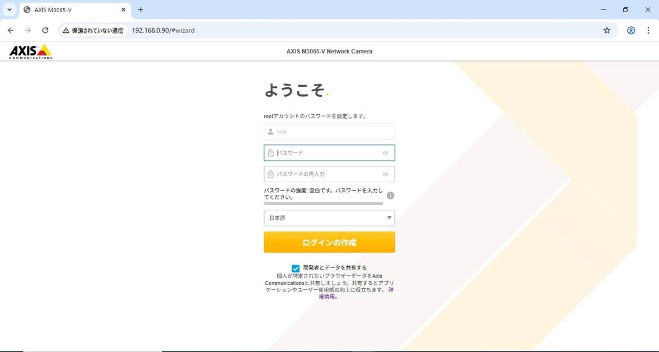Open the Chrome profile avatar icon
Viewport: 659px width, 352px height.
pyautogui.click(x=631, y=30)
